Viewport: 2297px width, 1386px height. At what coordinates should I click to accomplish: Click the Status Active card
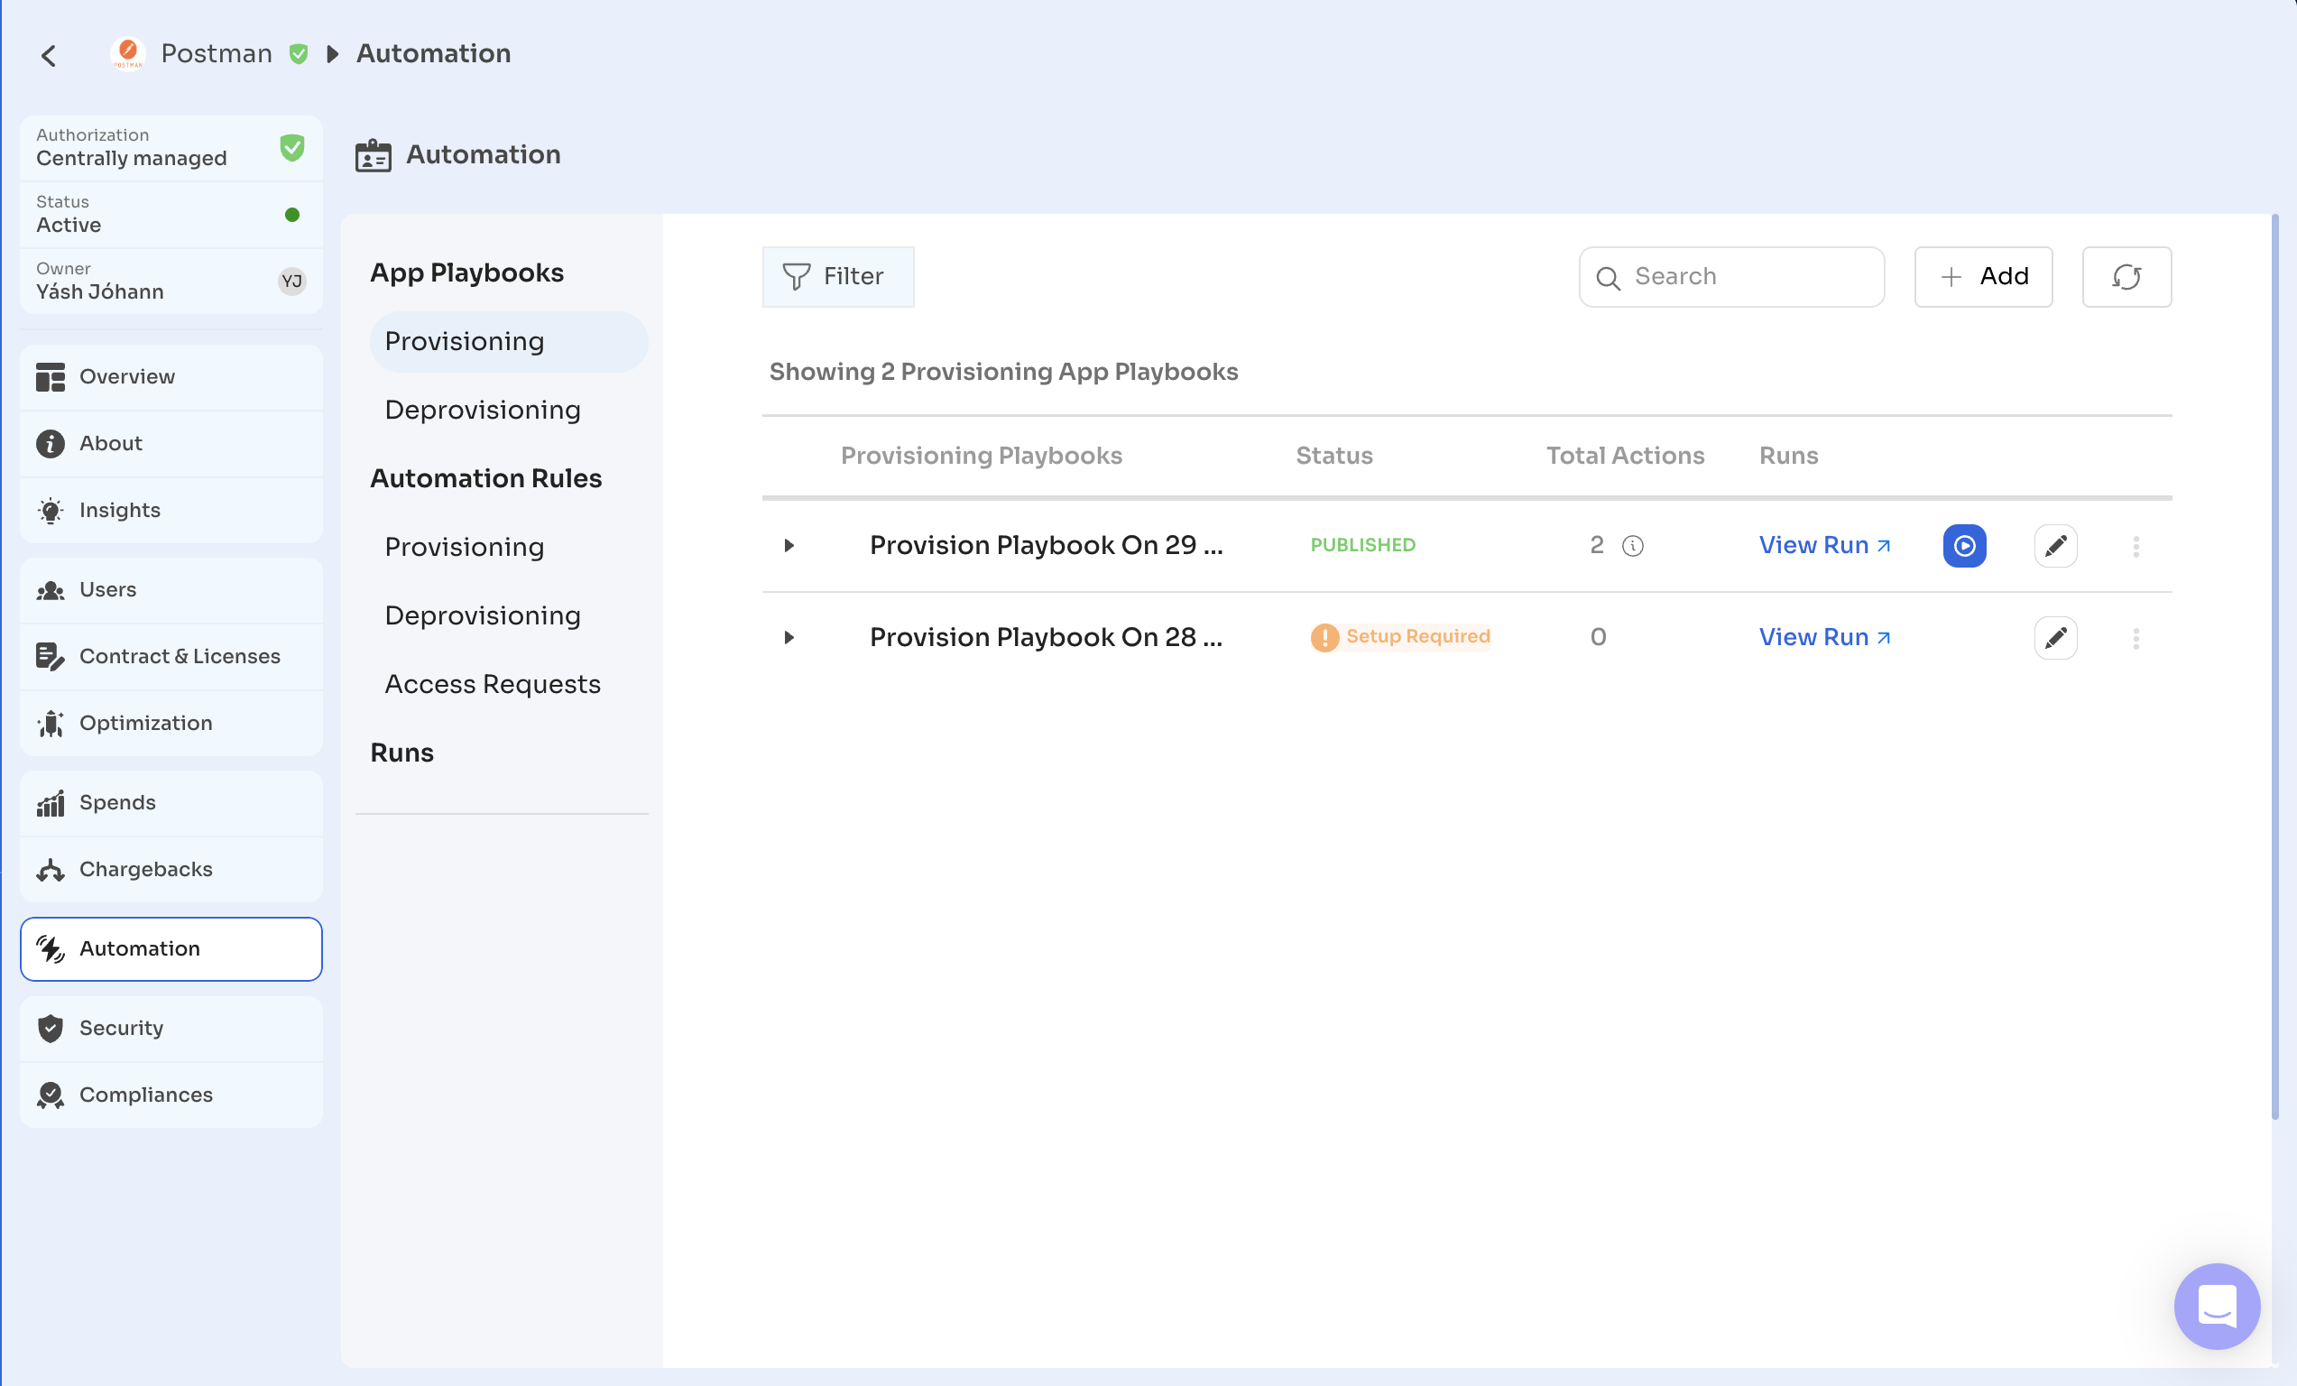point(171,216)
